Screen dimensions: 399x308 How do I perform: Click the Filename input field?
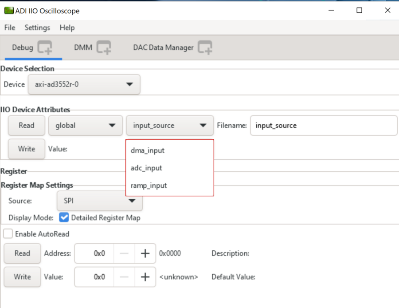[x=324, y=126]
